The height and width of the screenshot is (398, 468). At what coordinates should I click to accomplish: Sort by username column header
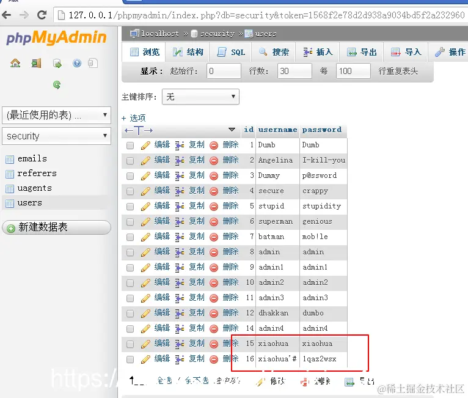[x=277, y=130]
